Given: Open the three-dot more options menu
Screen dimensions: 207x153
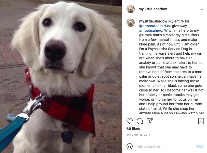Looking at the screenshot, I should (201, 9).
